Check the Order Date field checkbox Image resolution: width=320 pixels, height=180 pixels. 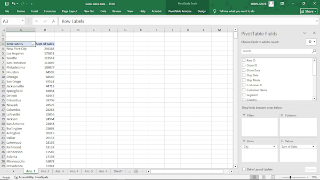click(x=244, y=70)
